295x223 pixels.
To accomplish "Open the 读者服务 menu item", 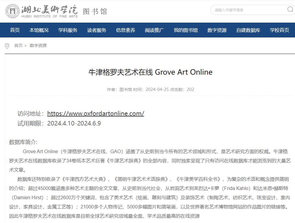I will (x=97, y=30).
